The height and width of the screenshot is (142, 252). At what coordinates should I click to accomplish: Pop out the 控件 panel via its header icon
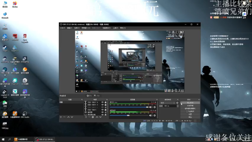[x=199, y=100]
